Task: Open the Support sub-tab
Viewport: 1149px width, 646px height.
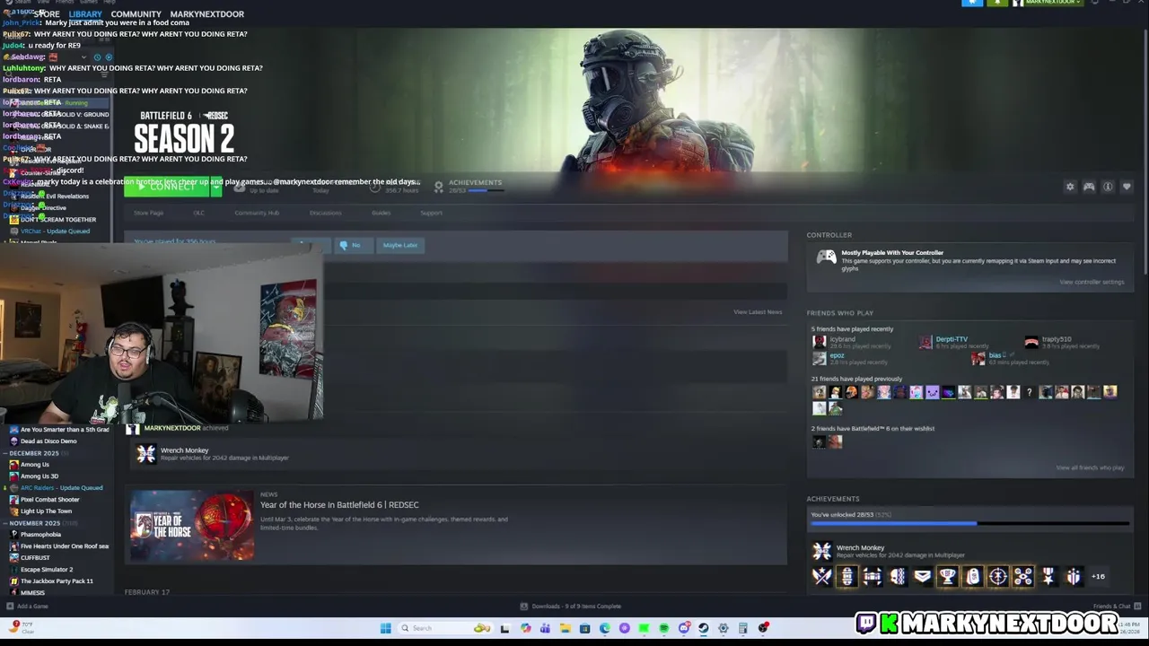Action: click(431, 213)
